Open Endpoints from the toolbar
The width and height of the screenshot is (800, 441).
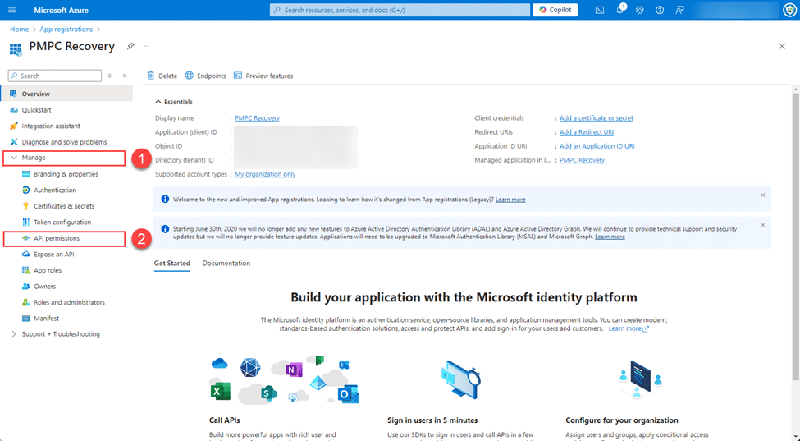click(205, 76)
